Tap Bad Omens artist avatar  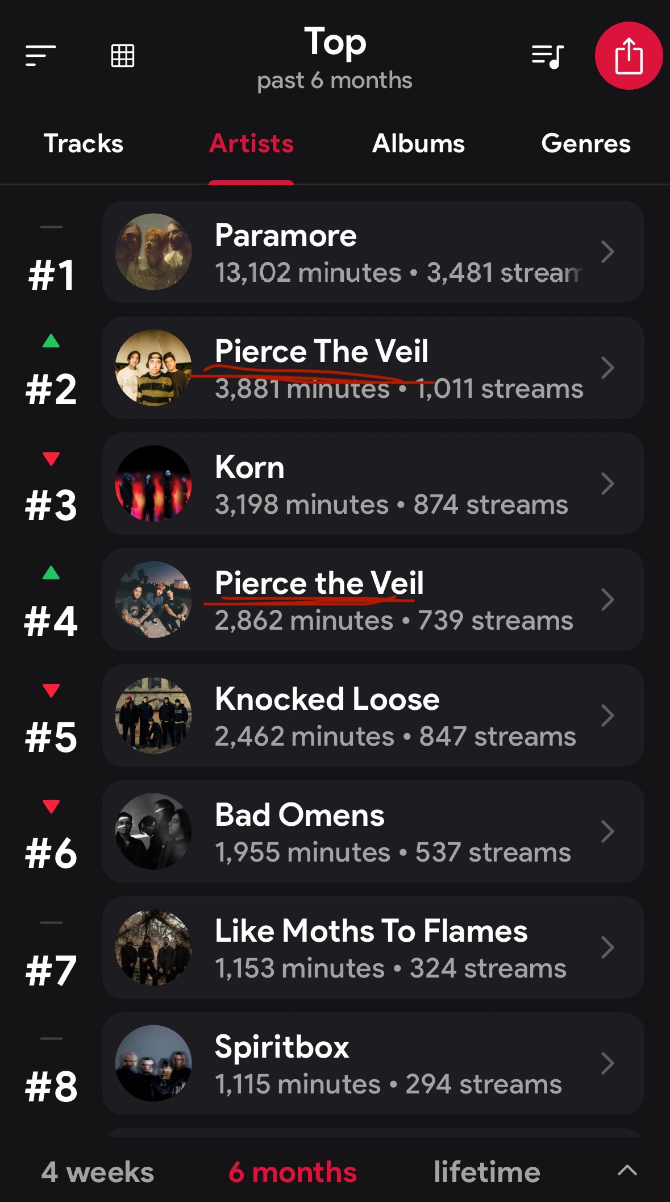(153, 831)
